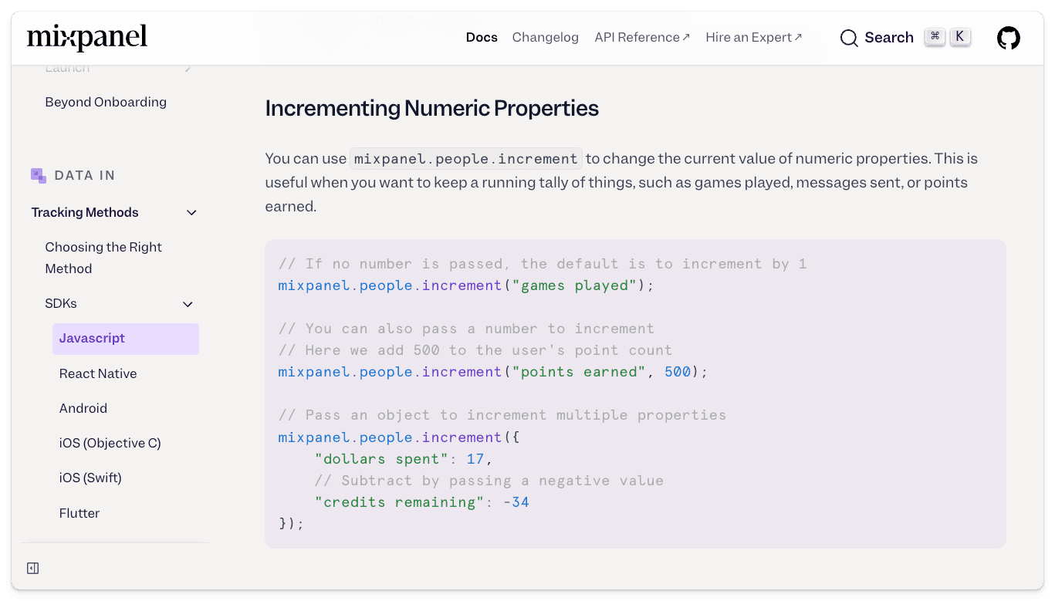Image resolution: width=1055 pixels, height=601 pixels.
Task: Open iOS (Swift) SDK page
Action: click(x=90, y=478)
